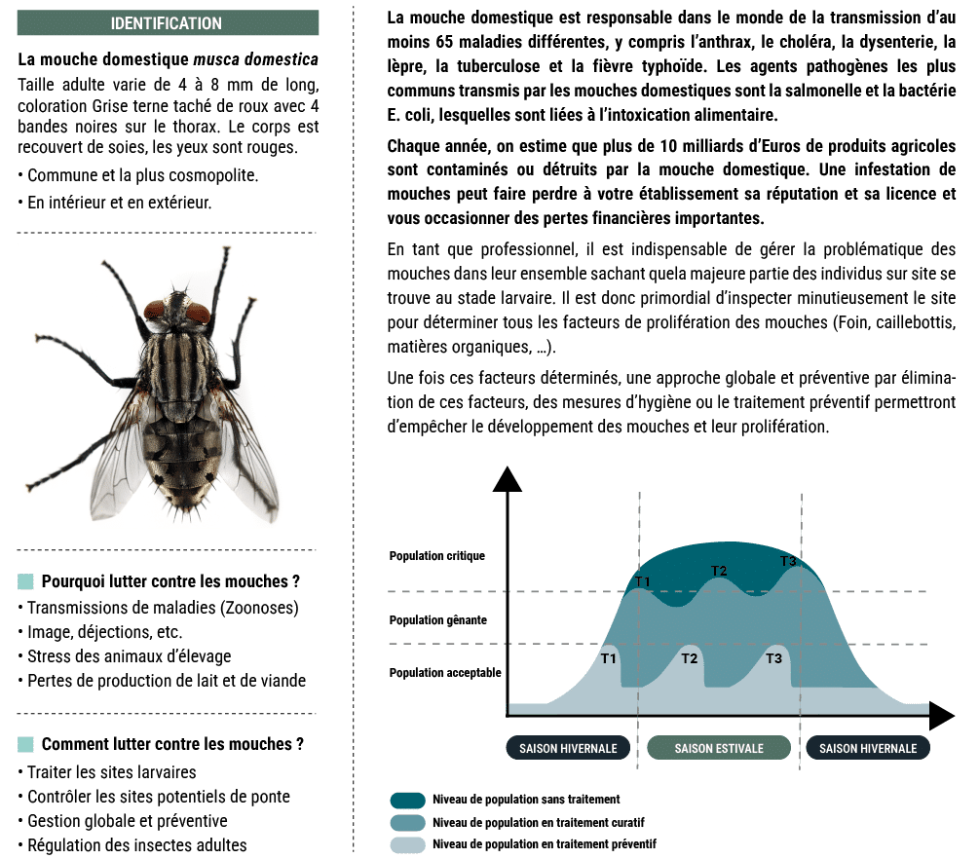Click the "Population gênante" axis label
Viewport: 979px width, 859px height.
(x=425, y=619)
